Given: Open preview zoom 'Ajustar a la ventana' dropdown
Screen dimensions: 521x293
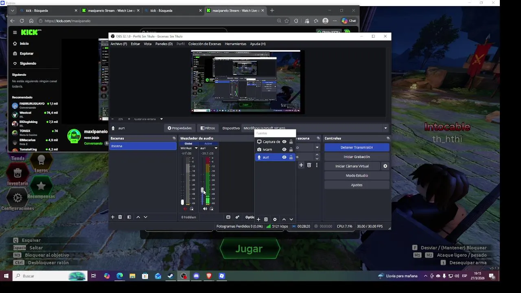Looking at the screenshot, I should [161, 119].
